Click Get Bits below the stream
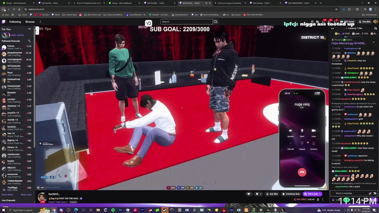379x213 pixels. tap(272, 194)
